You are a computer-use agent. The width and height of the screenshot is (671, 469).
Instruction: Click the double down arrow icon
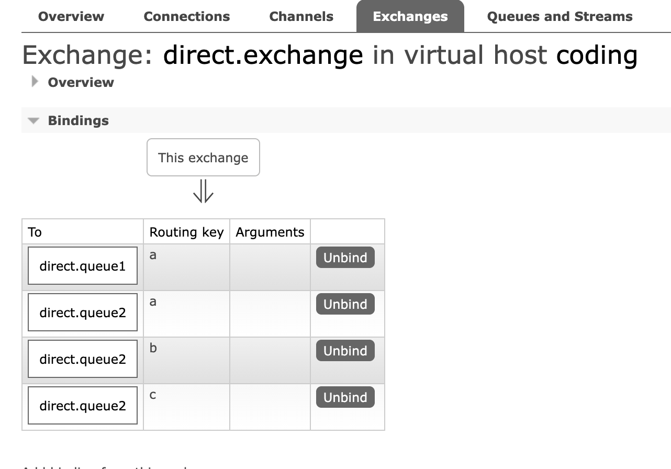coord(203,191)
